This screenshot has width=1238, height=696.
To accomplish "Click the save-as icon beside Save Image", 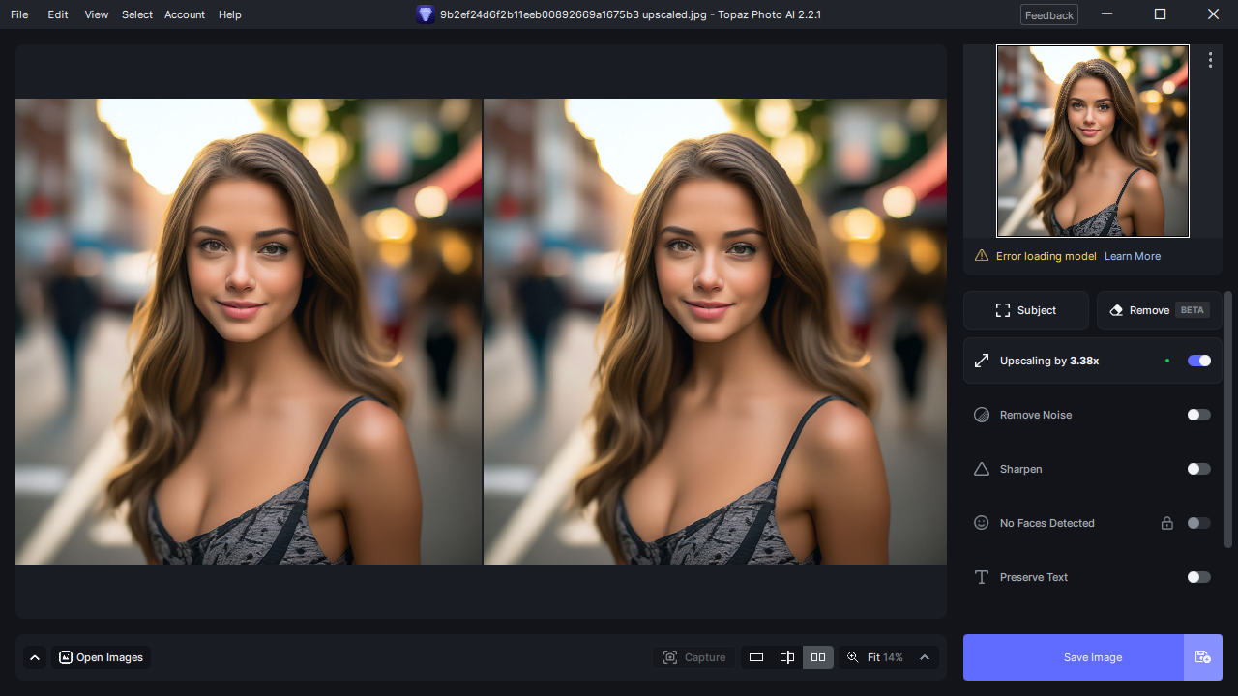I will (x=1202, y=657).
